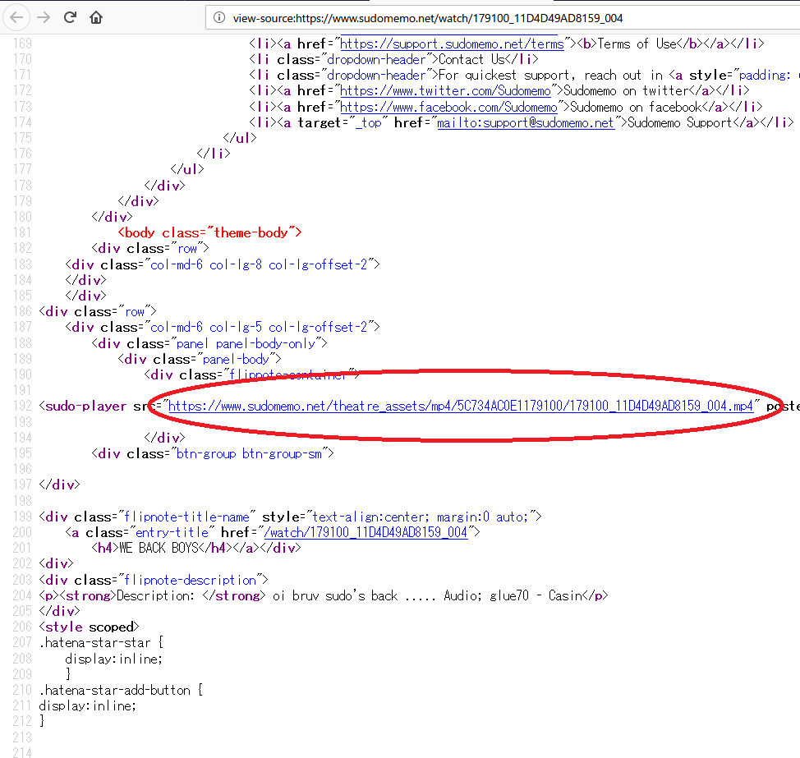Open the support.sudomemo.net/terms link
Image resolution: width=800 pixels, height=758 pixels.
[452, 44]
